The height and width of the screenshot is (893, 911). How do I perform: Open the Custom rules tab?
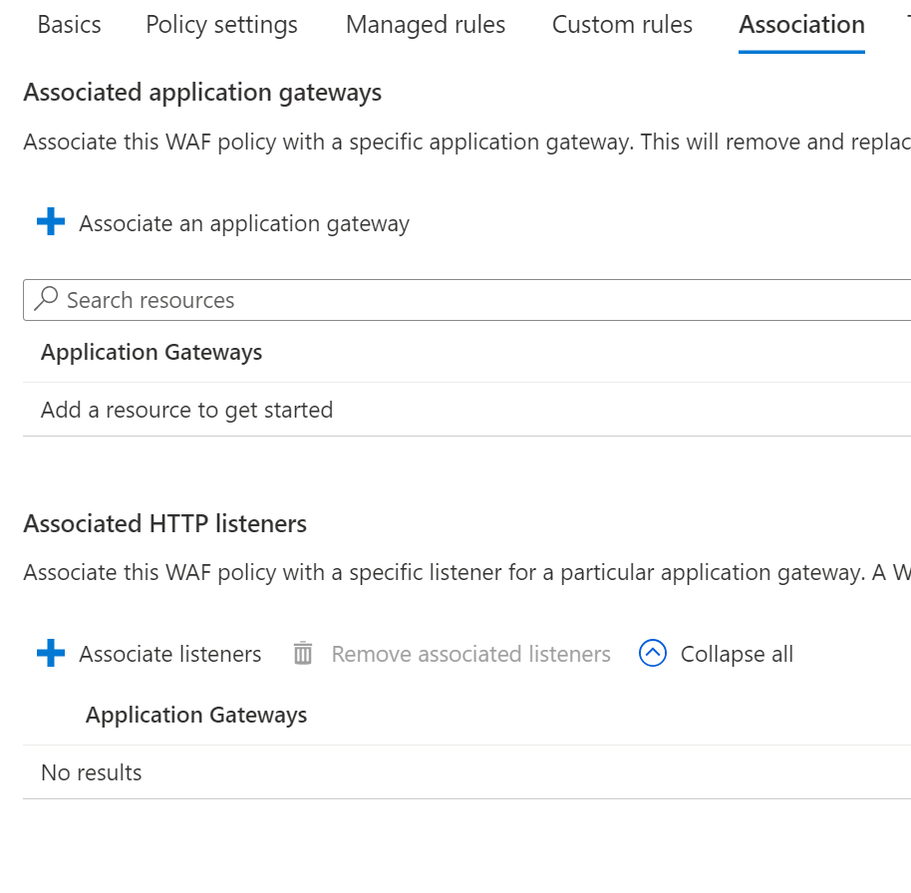tap(621, 25)
